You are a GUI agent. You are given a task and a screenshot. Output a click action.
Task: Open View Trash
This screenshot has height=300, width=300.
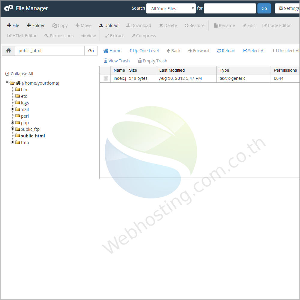click(x=116, y=61)
